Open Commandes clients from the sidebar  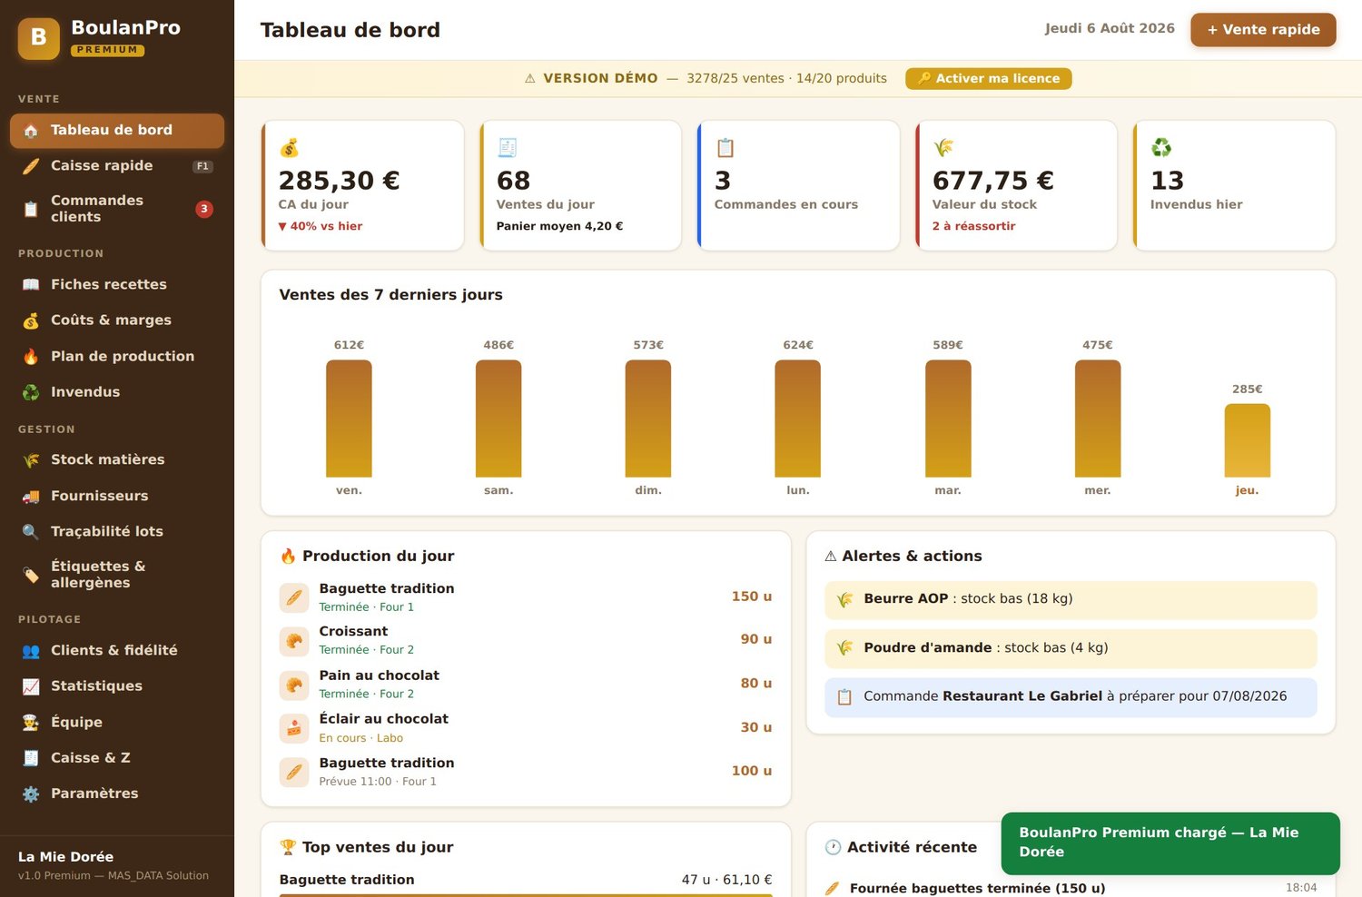tap(117, 209)
